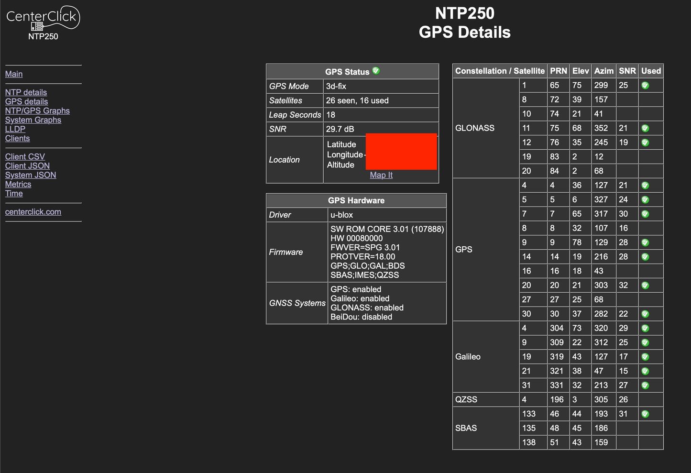This screenshot has height=473, width=691.
Task: Open System Graphs in sidebar
Action: click(33, 120)
